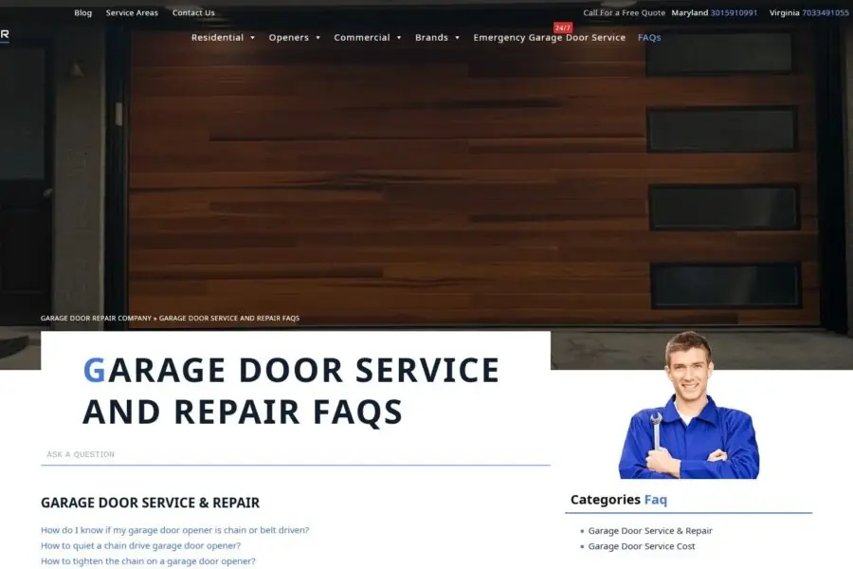Click the Garage Door Repair Company breadcrumb
This screenshot has width=853, height=569.
pyautogui.click(x=96, y=319)
